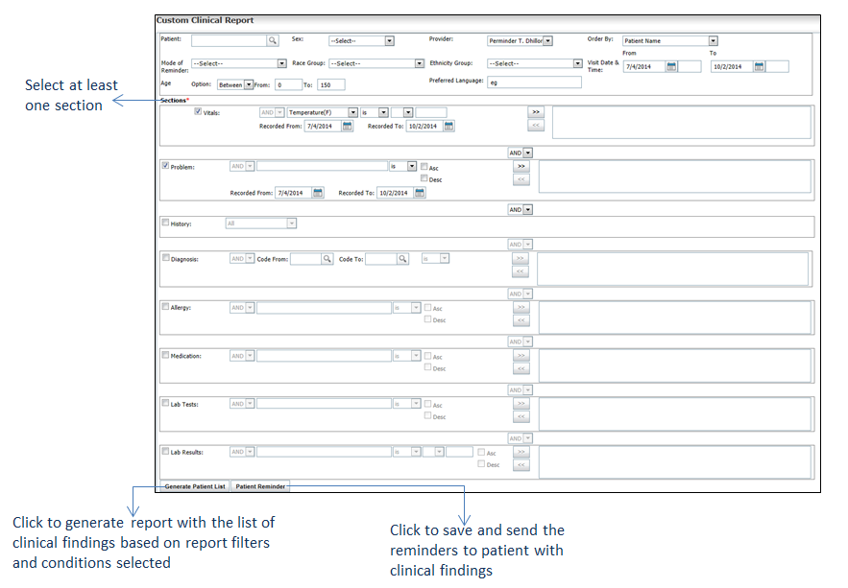Add Problem condition with >> button
This screenshot has width=848, height=588.
pyautogui.click(x=521, y=166)
